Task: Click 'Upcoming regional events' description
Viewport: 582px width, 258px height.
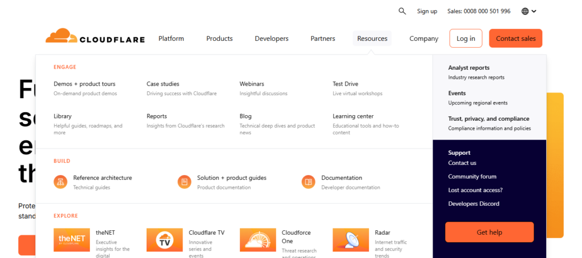Action: (x=477, y=103)
